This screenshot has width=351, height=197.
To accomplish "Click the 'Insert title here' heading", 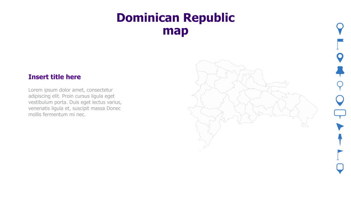I will [x=54, y=77].
